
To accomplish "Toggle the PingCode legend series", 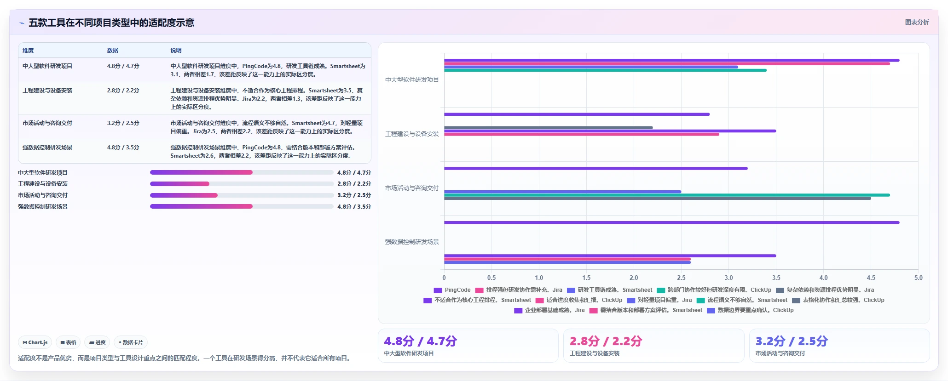I will (452, 290).
